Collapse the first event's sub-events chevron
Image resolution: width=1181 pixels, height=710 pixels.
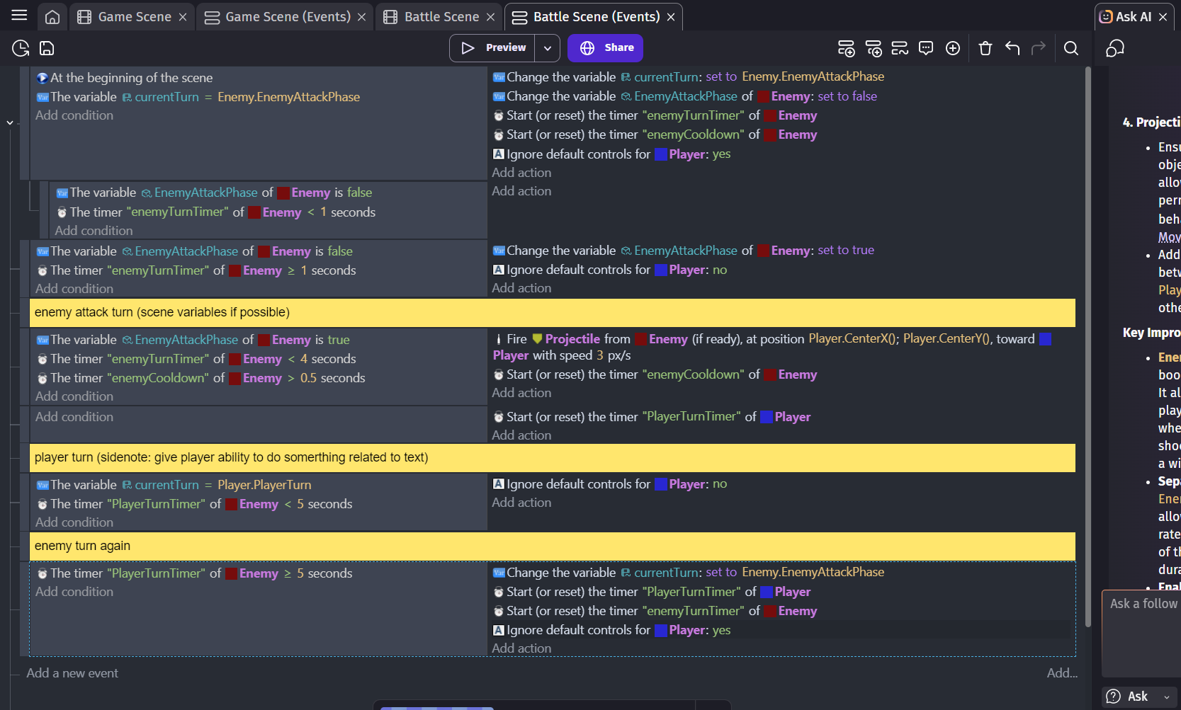click(10, 123)
